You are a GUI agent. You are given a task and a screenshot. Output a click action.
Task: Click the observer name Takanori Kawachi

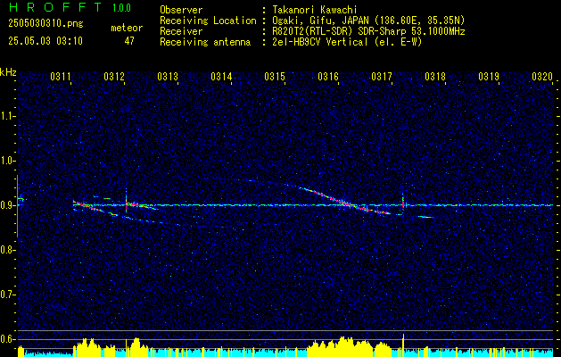coord(315,10)
